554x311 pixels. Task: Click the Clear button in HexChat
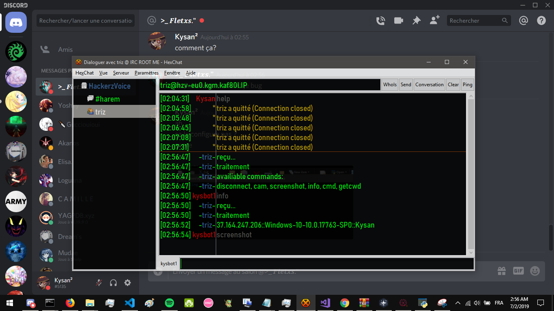pos(453,85)
